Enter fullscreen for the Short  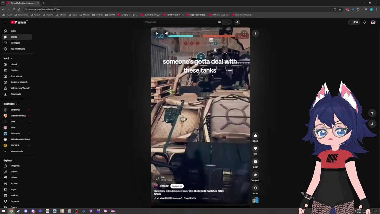244,33
